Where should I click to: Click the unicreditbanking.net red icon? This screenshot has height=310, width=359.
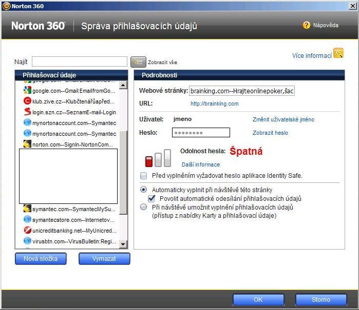(27, 230)
